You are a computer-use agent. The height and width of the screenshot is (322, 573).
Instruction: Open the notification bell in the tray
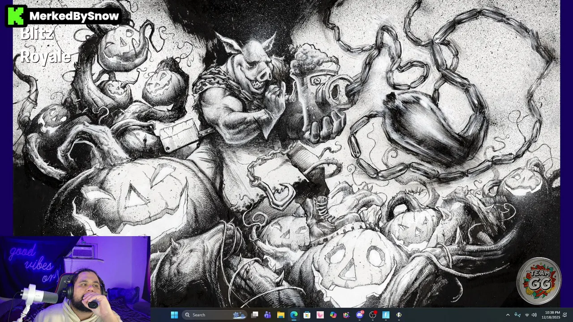565,315
